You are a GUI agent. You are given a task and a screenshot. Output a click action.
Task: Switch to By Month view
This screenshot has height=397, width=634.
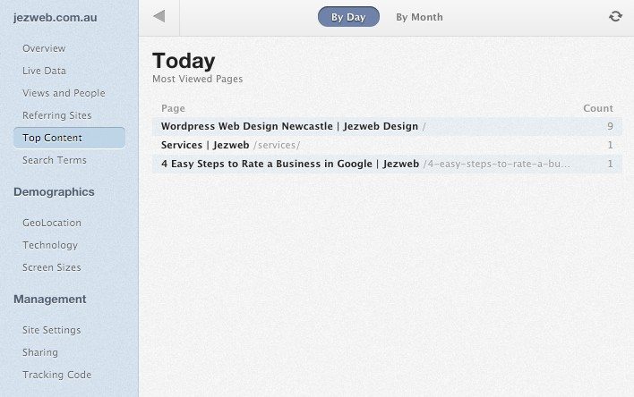[x=419, y=17]
